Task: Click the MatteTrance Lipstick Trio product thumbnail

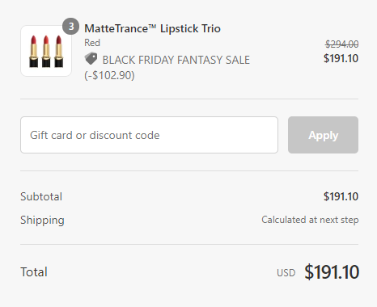Action: pos(46,51)
